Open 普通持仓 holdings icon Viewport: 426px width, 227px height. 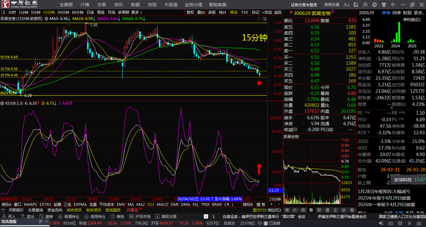pyautogui.click(x=68, y=217)
